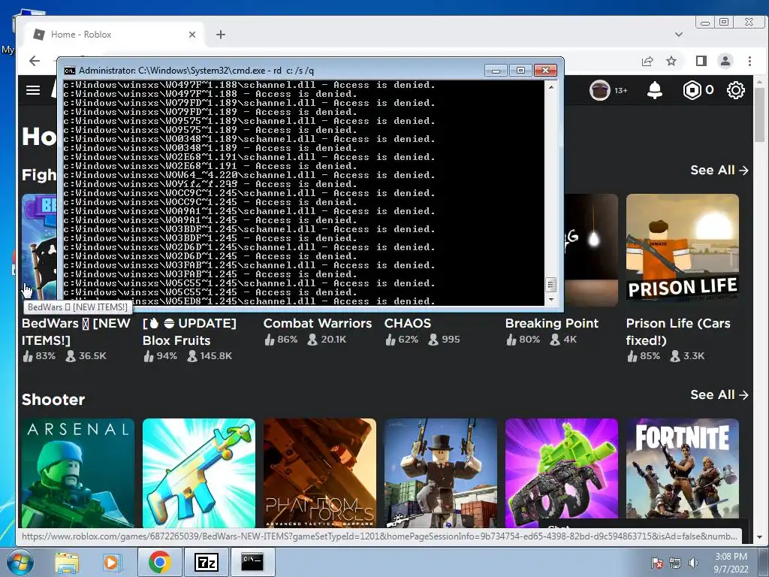Open the taskbar clock showing 3:08 PM
This screenshot has width=769, height=577.
point(731,563)
